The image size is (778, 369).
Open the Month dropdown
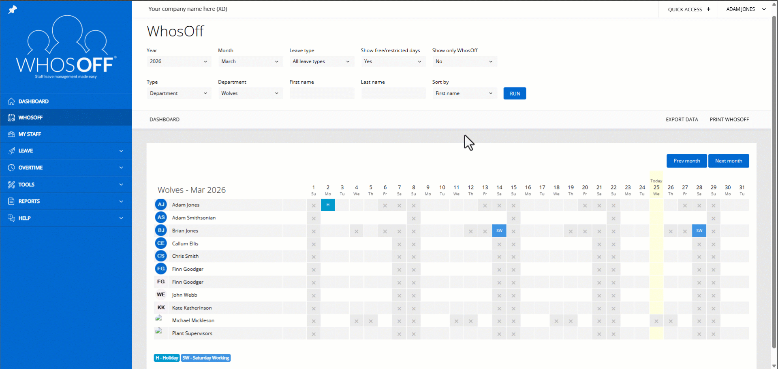250,61
